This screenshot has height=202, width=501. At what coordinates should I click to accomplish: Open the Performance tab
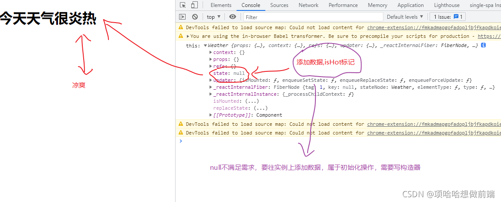[x=343, y=5]
